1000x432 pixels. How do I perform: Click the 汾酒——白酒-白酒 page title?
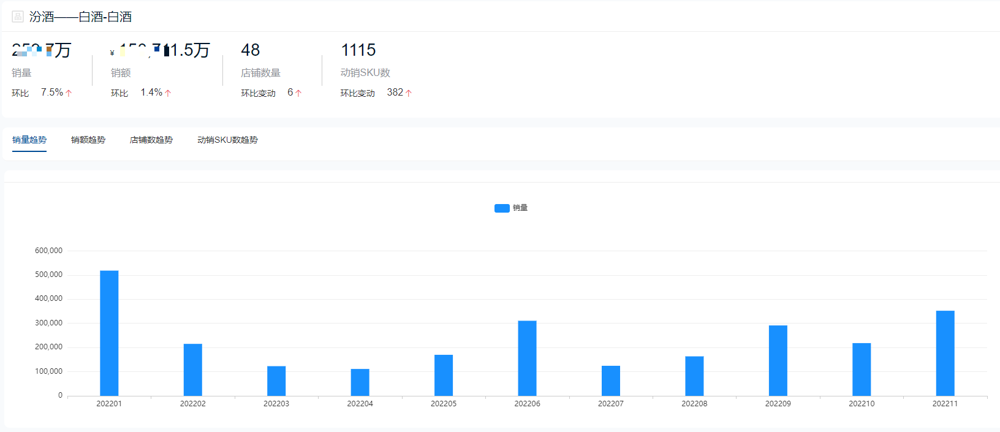point(80,17)
